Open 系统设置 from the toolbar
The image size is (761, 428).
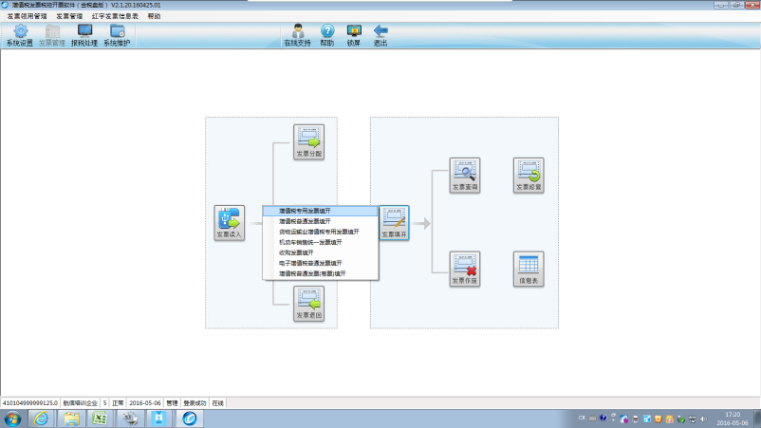pos(20,35)
